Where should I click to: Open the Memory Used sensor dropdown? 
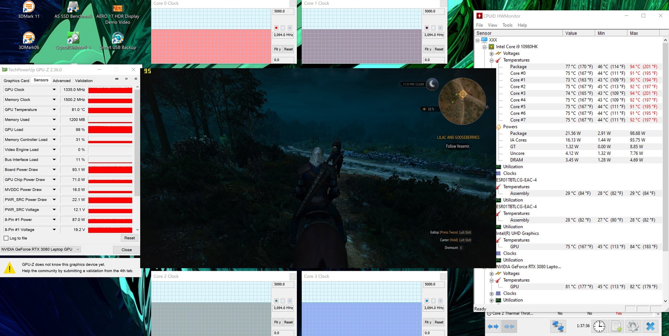coord(54,120)
